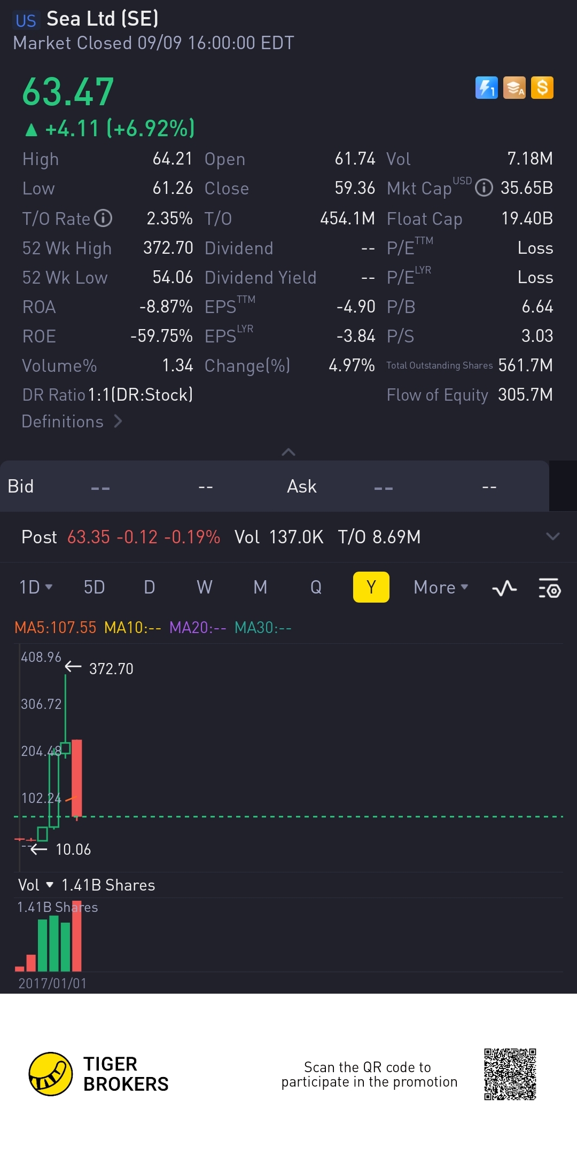The image size is (577, 1155).
Task: Open the chart indicator waveform icon
Action: 504,588
